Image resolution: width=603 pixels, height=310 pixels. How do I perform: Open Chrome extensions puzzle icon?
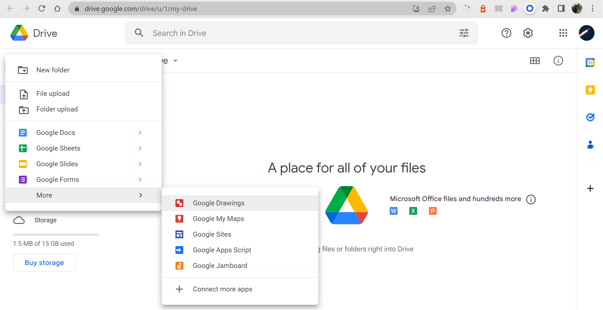(x=546, y=8)
